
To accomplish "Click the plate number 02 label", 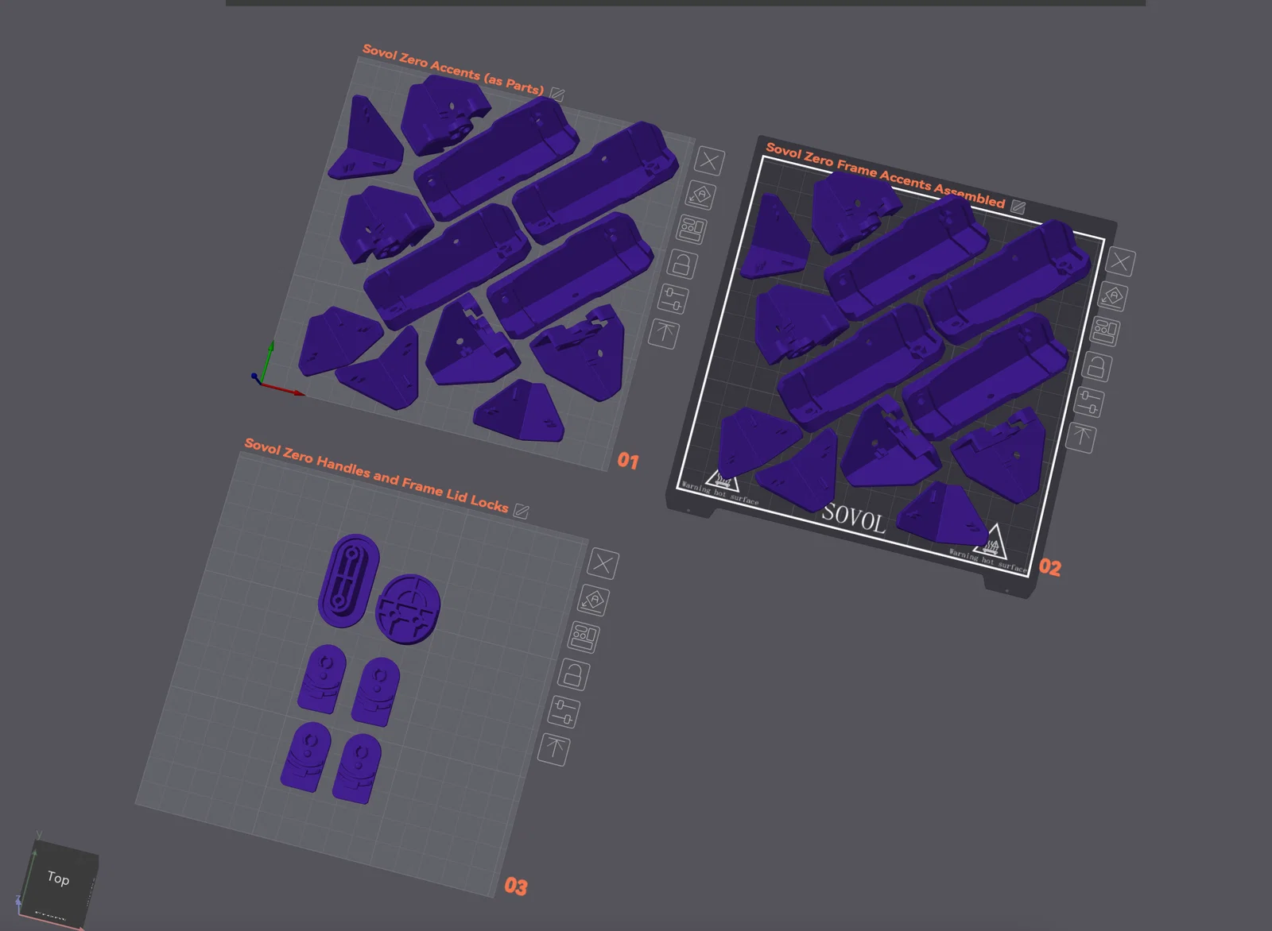I will (1049, 567).
